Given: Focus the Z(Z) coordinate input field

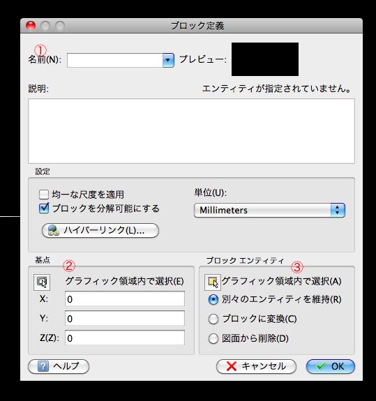Looking at the screenshot, I should point(125,338).
